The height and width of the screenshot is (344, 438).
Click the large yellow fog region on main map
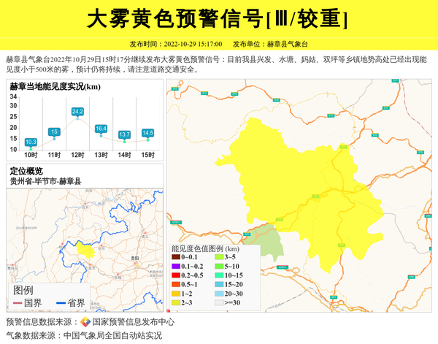point(292,183)
